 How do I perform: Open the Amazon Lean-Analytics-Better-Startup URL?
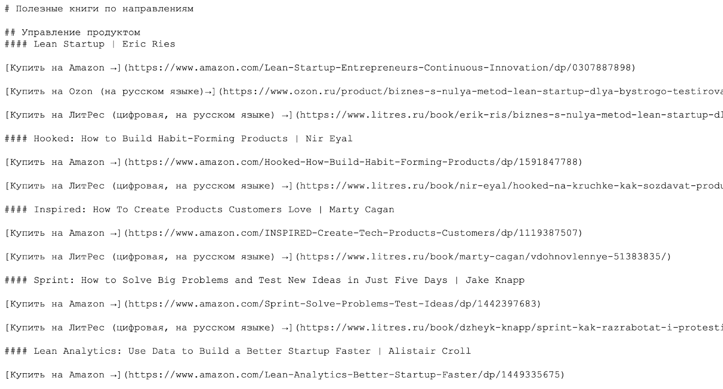coord(344,375)
